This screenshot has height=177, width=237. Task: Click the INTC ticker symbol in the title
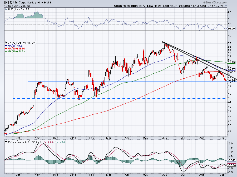(8, 3)
